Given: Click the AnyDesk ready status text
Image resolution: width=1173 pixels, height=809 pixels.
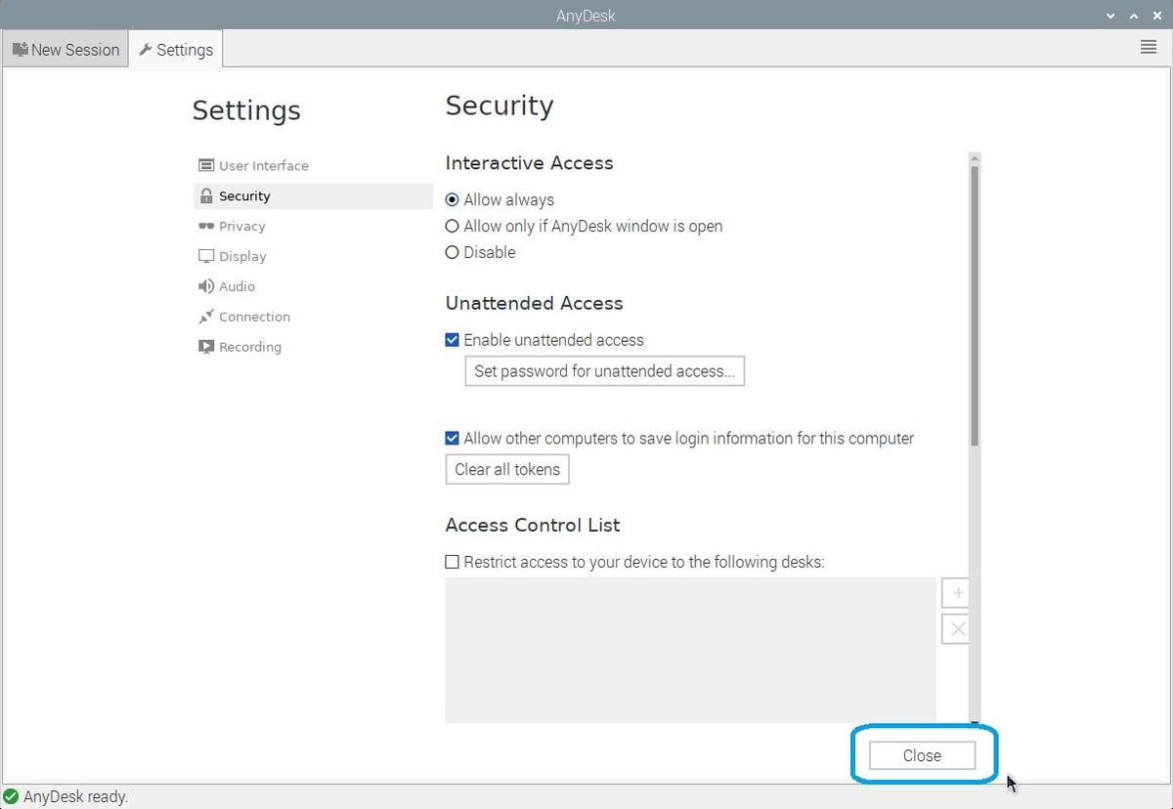Looking at the screenshot, I should (75, 796).
